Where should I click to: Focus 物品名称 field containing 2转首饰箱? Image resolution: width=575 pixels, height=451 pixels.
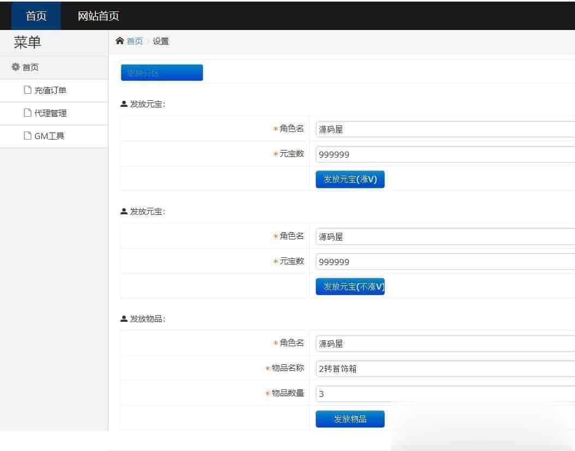click(445, 369)
